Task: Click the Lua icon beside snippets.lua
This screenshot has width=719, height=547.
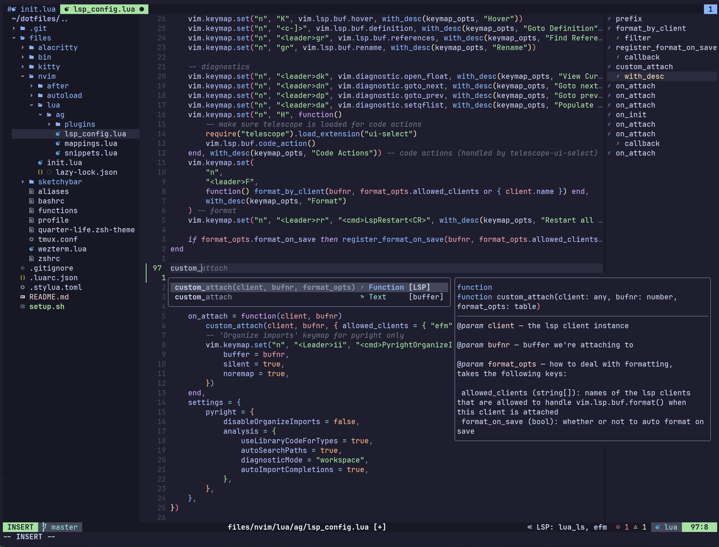Action: coord(58,153)
